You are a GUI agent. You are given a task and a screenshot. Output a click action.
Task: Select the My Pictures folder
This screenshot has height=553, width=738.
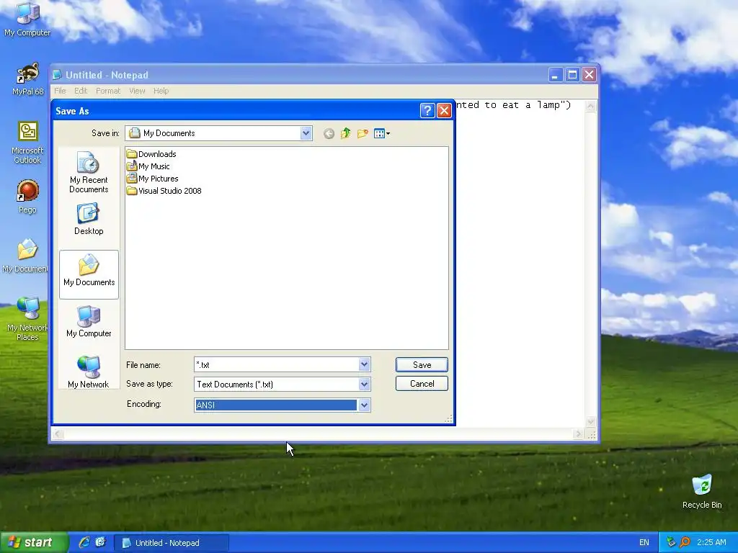pos(153,179)
